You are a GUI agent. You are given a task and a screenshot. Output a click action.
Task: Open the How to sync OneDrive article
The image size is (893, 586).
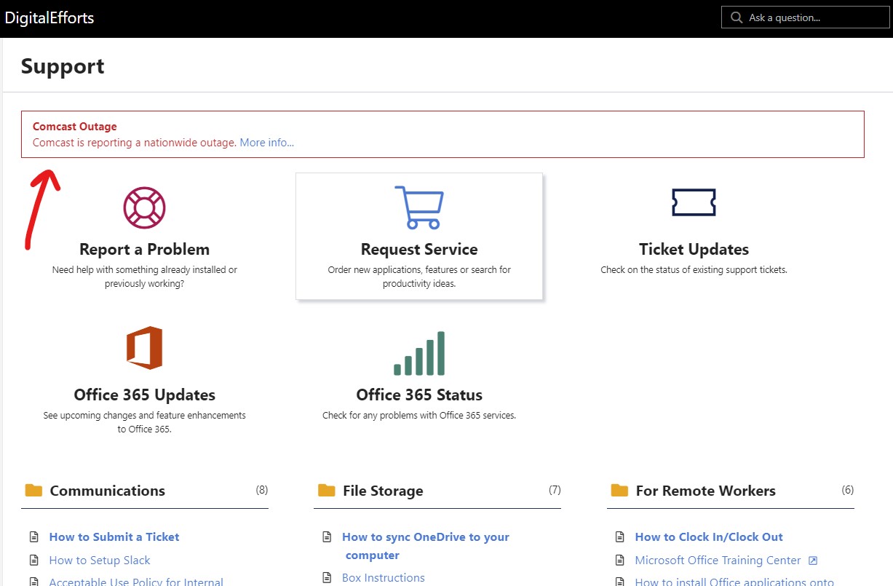pyautogui.click(x=426, y=546)
